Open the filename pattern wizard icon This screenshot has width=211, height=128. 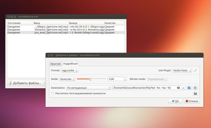point(195,88)
